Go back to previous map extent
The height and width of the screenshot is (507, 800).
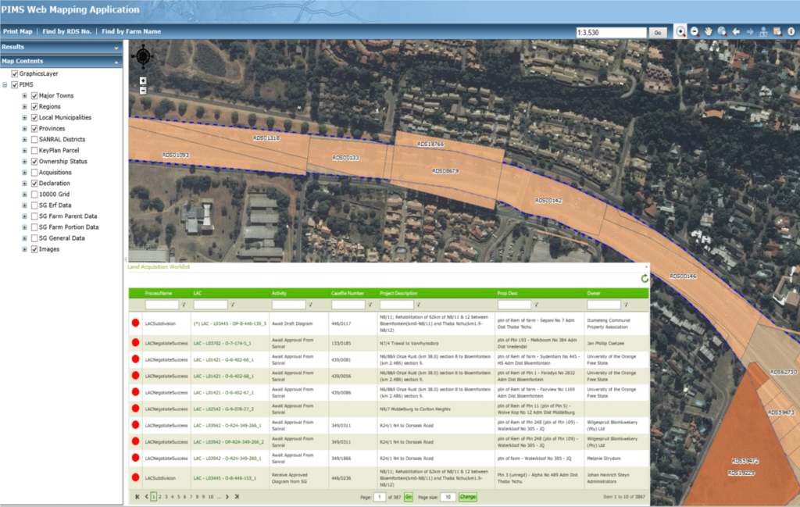(x=736, y=31)
